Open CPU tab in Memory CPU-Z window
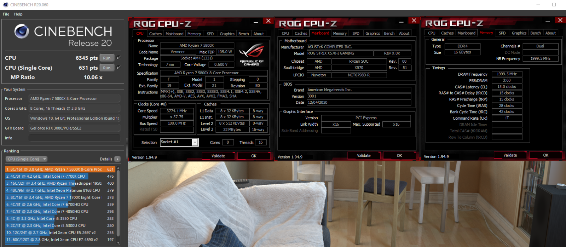 tap(432, 33)
